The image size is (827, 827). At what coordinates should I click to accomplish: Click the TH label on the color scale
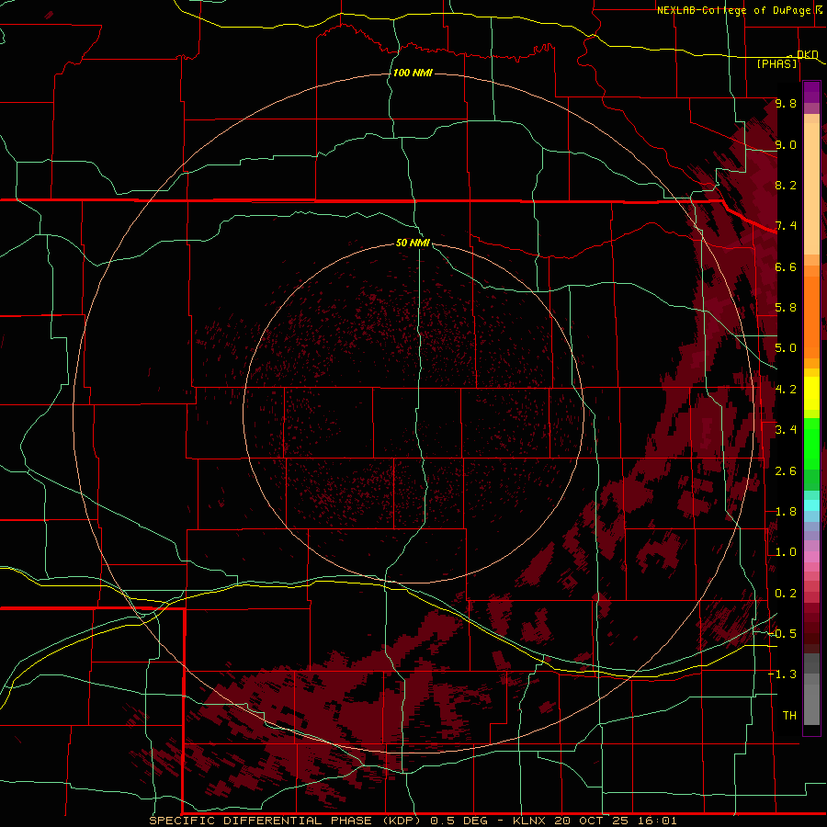(789, 716)
